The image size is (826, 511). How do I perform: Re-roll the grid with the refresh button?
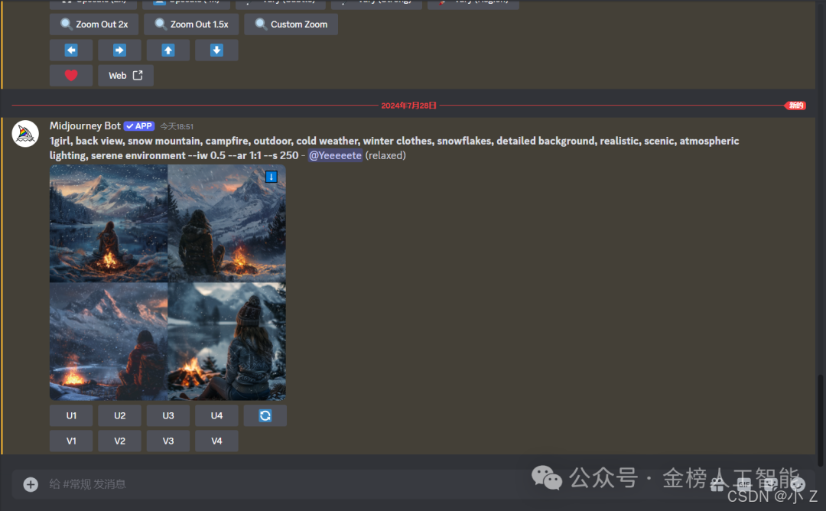pyautogui.click(x=265, y=415)
